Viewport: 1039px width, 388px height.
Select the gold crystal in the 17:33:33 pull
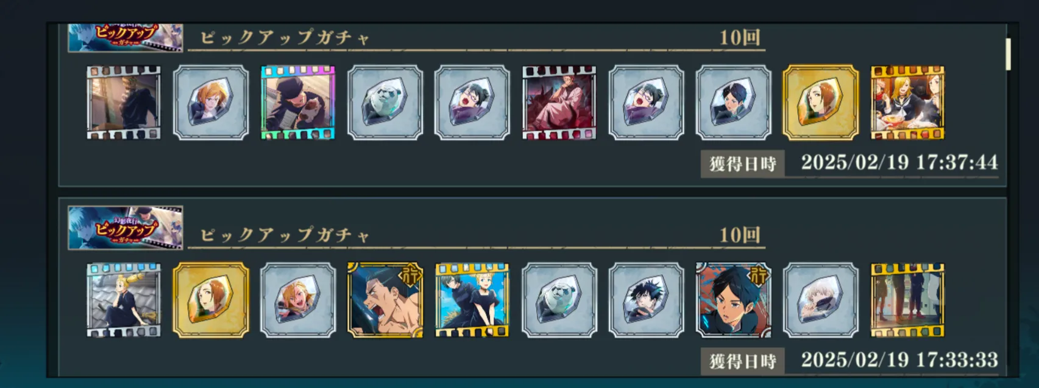point(211,300)
